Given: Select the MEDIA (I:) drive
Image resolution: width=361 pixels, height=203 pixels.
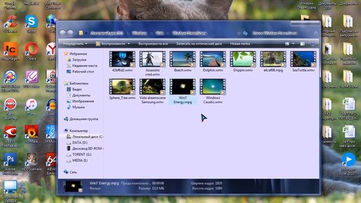Looking at the screenshot, I should tap(77, 161).
